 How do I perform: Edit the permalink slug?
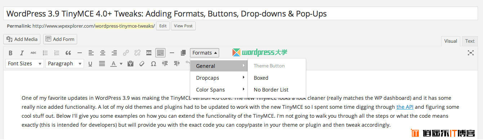163,26
